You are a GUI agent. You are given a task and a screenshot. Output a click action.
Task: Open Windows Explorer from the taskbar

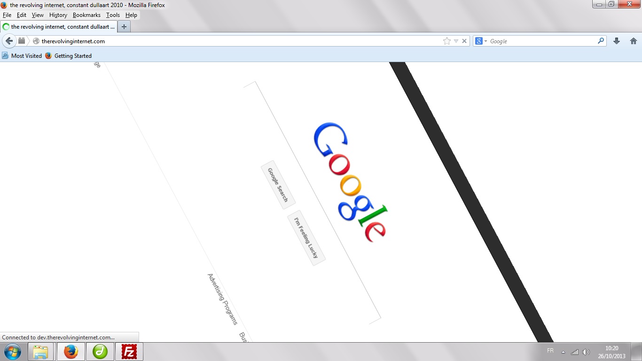[41, 352]
